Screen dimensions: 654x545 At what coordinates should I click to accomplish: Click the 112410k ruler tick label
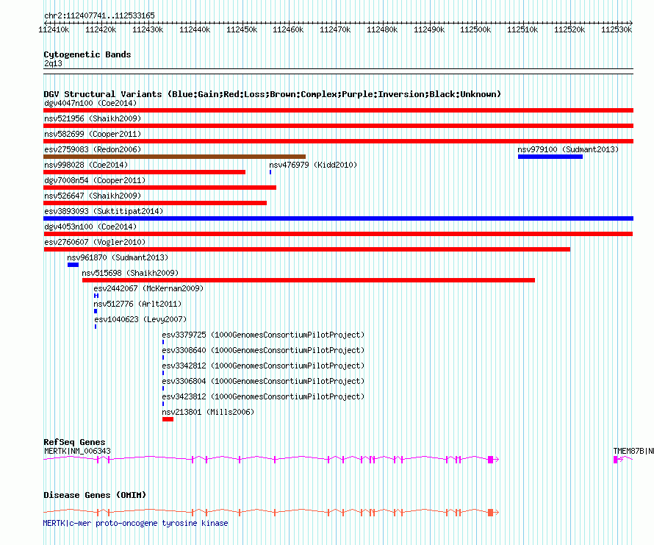click(x=54, y=30)
